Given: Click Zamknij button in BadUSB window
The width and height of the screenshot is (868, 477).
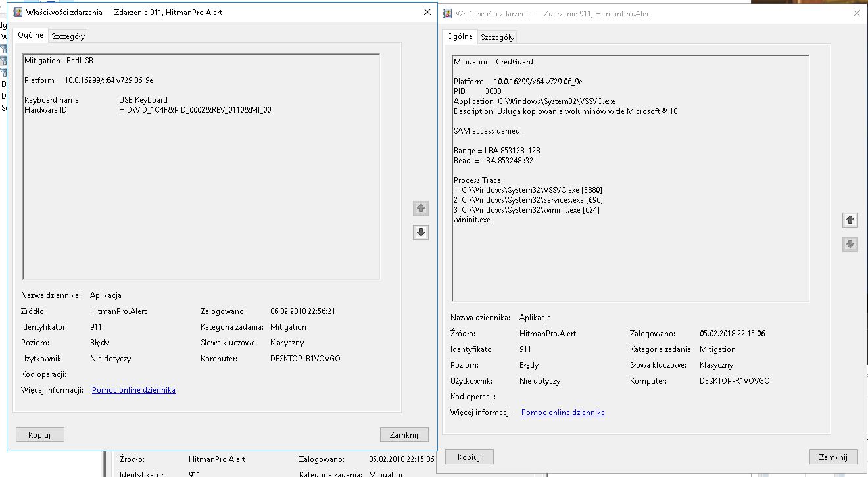Looking at the screenshot, I should (404, 434).
